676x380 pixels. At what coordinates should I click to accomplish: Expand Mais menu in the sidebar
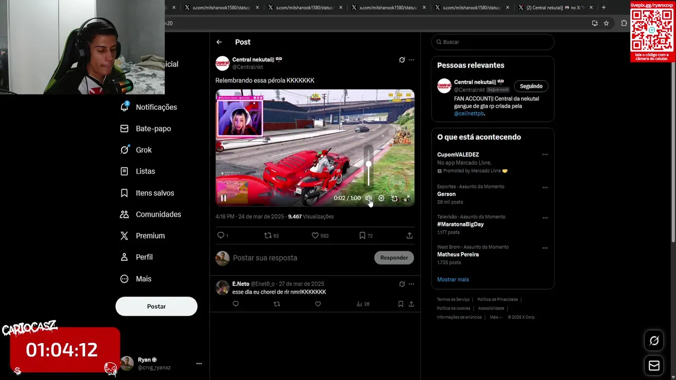coord(136,279)
